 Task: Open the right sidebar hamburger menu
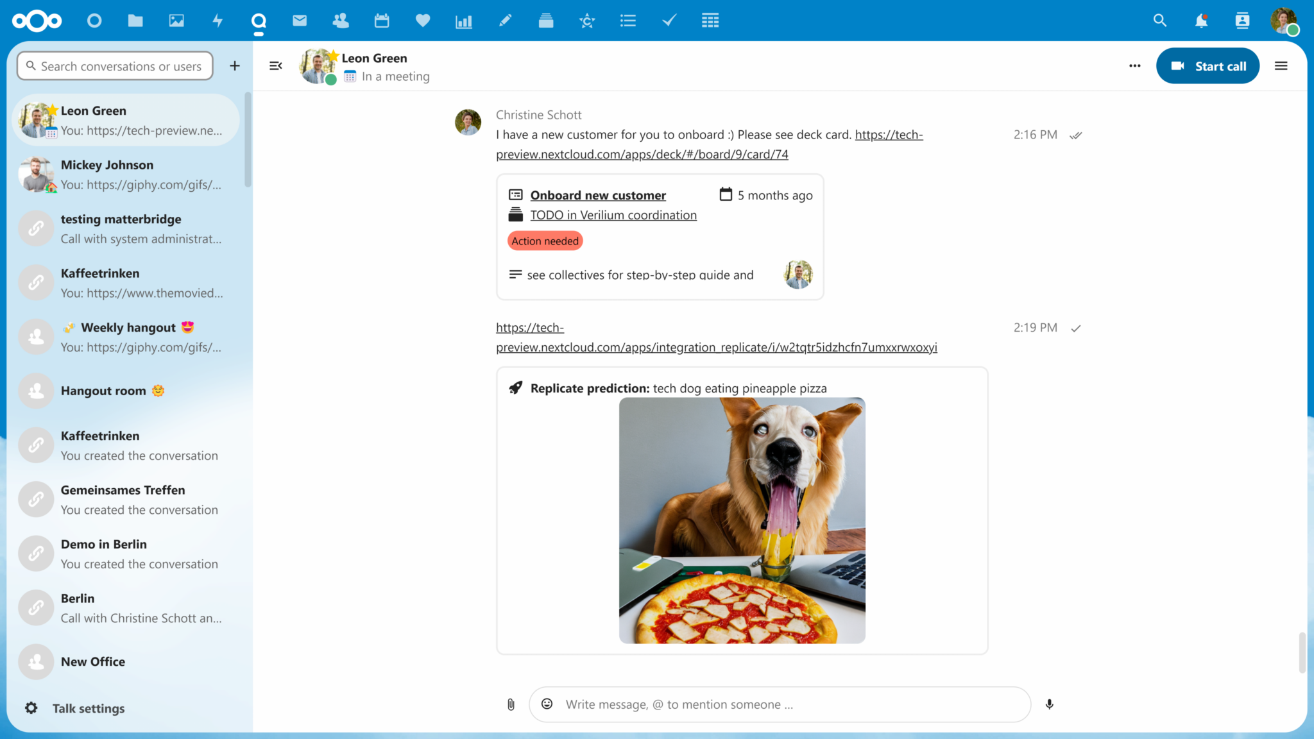[x=1281, y=65]
